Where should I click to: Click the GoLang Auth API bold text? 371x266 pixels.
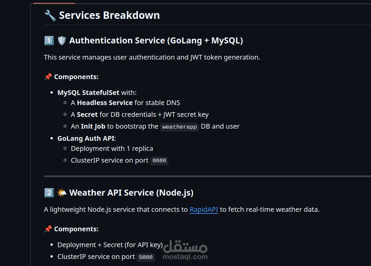click(x=86, y=138)
